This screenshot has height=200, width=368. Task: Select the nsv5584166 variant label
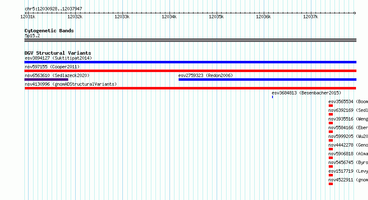click(348, 128)
